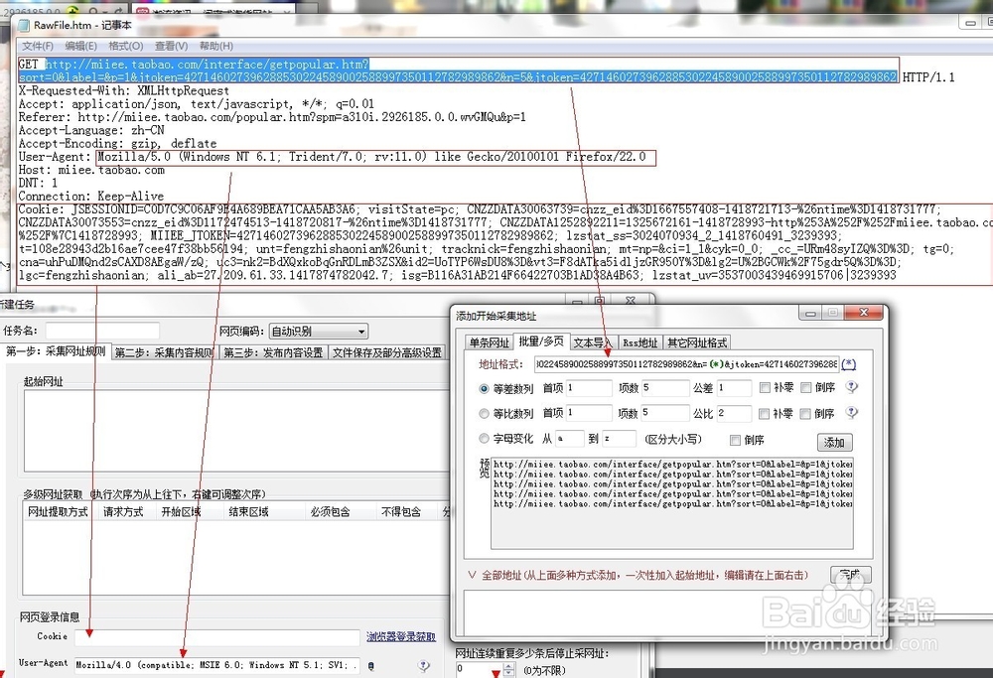The image size is (993, 678).
Task: Click the 从 letter start field
Action: (570, 438)
